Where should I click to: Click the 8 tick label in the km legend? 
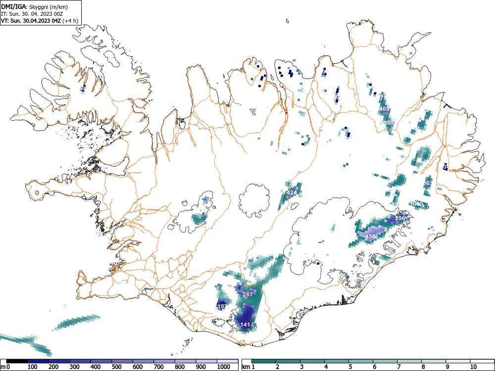[423, 367]
